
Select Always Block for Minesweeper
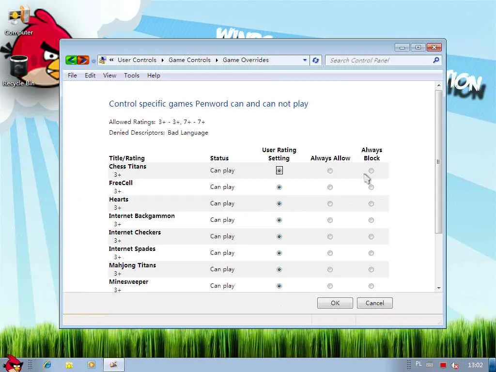pos(371,286)
